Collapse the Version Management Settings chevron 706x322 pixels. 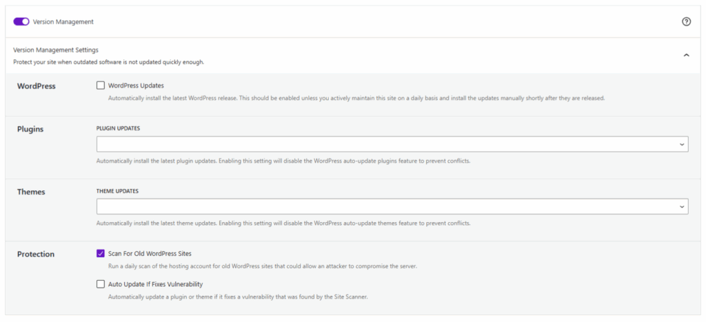click(x=686, y=55)
